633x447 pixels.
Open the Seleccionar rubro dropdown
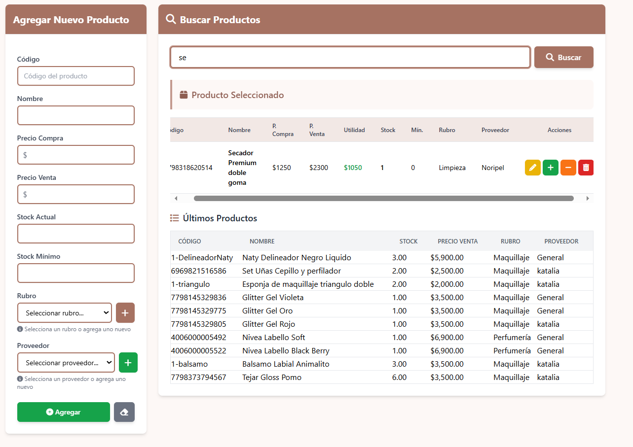(65, 313)
